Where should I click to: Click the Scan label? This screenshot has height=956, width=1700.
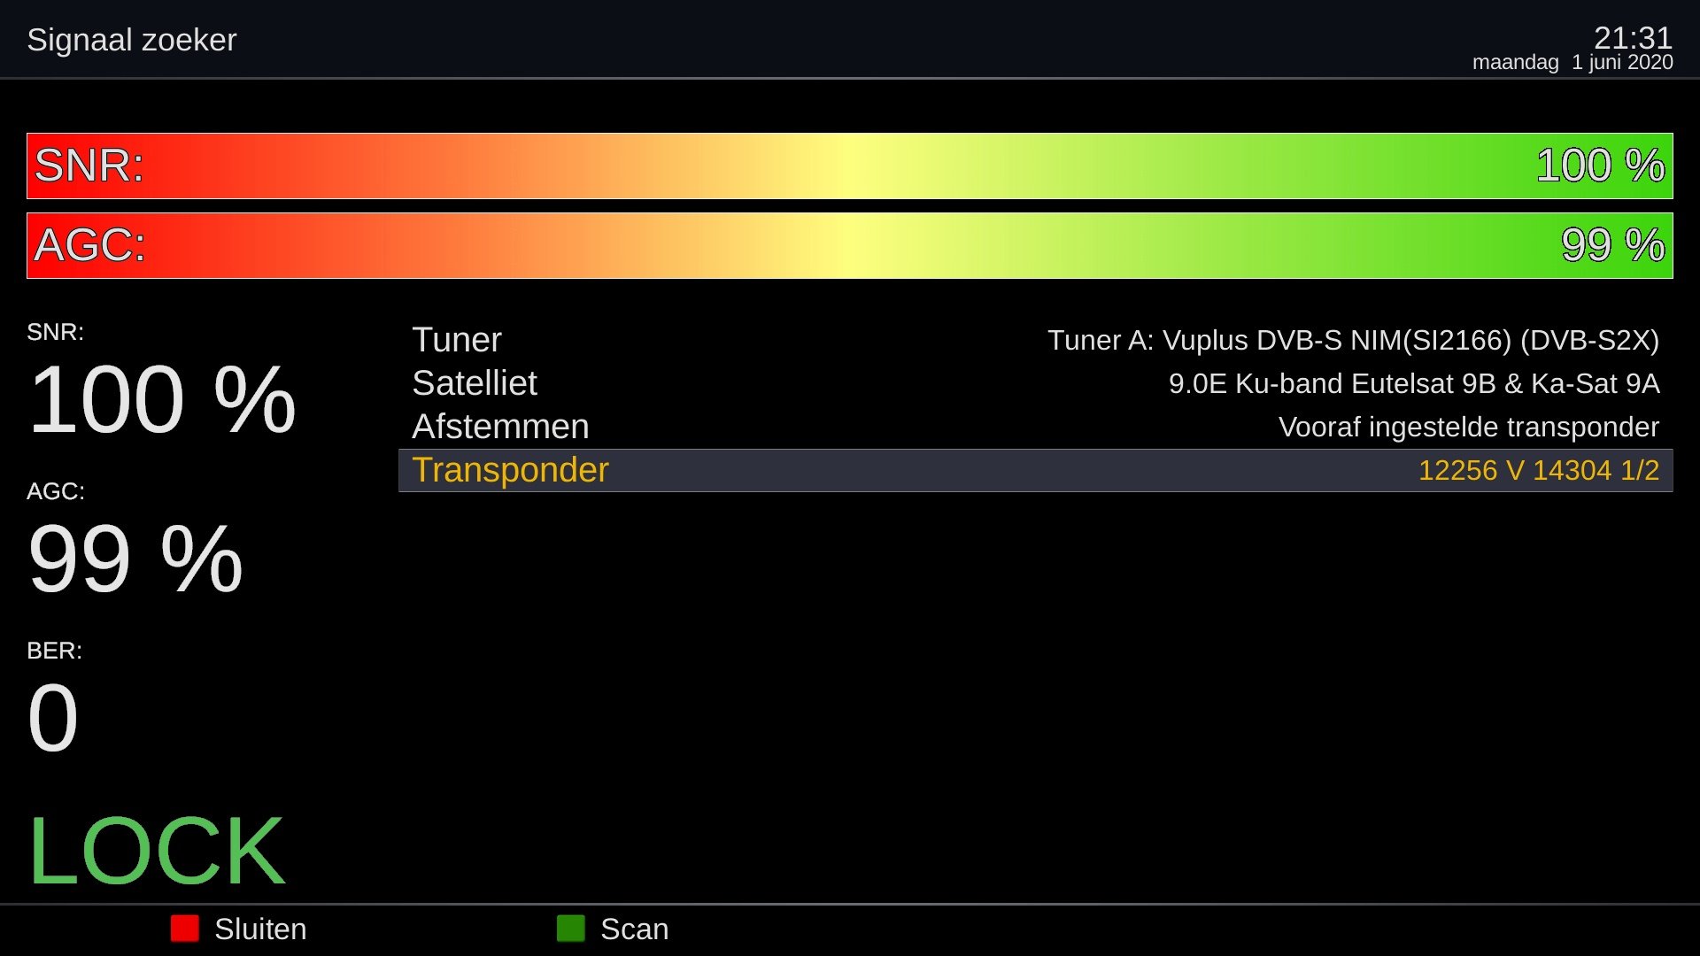[x=634, y=929]
